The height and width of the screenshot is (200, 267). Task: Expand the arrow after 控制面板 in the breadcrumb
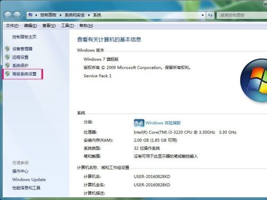tap(60, 15)
